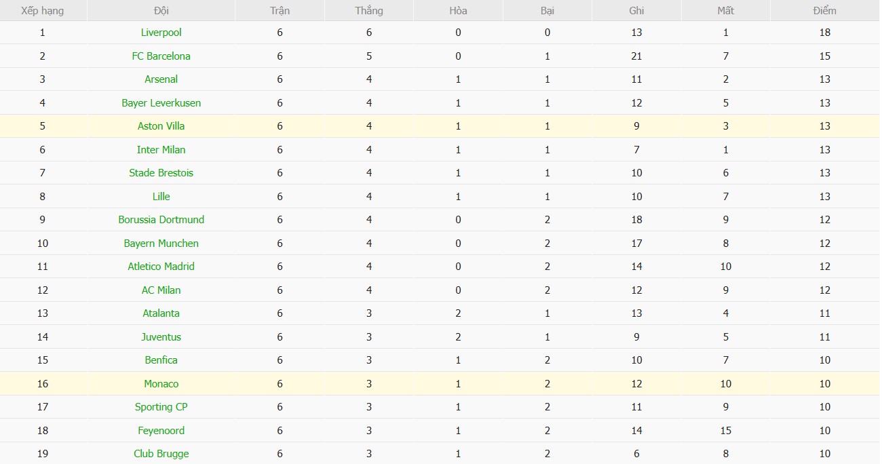Select Bayer Leverkusen in the standings
The image size is (882, 464).
point(161,103)
